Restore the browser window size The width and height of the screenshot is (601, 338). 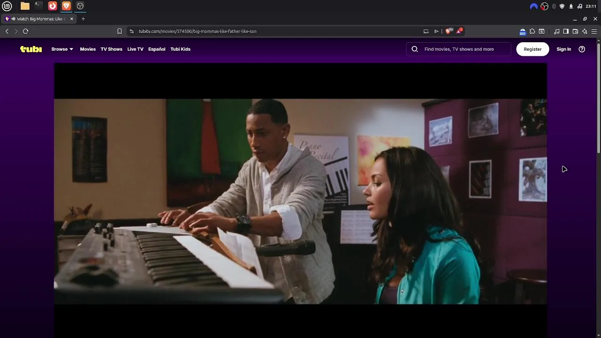click(x=585, y=19)
